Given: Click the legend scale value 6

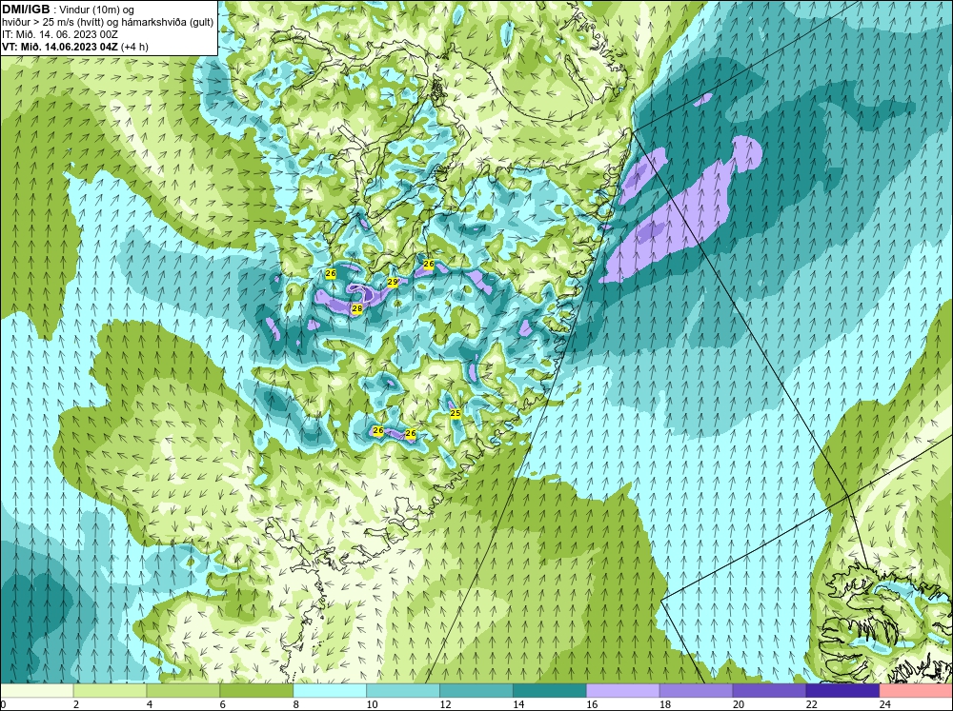Looking at the screenshot, I should tap(223, 704).
